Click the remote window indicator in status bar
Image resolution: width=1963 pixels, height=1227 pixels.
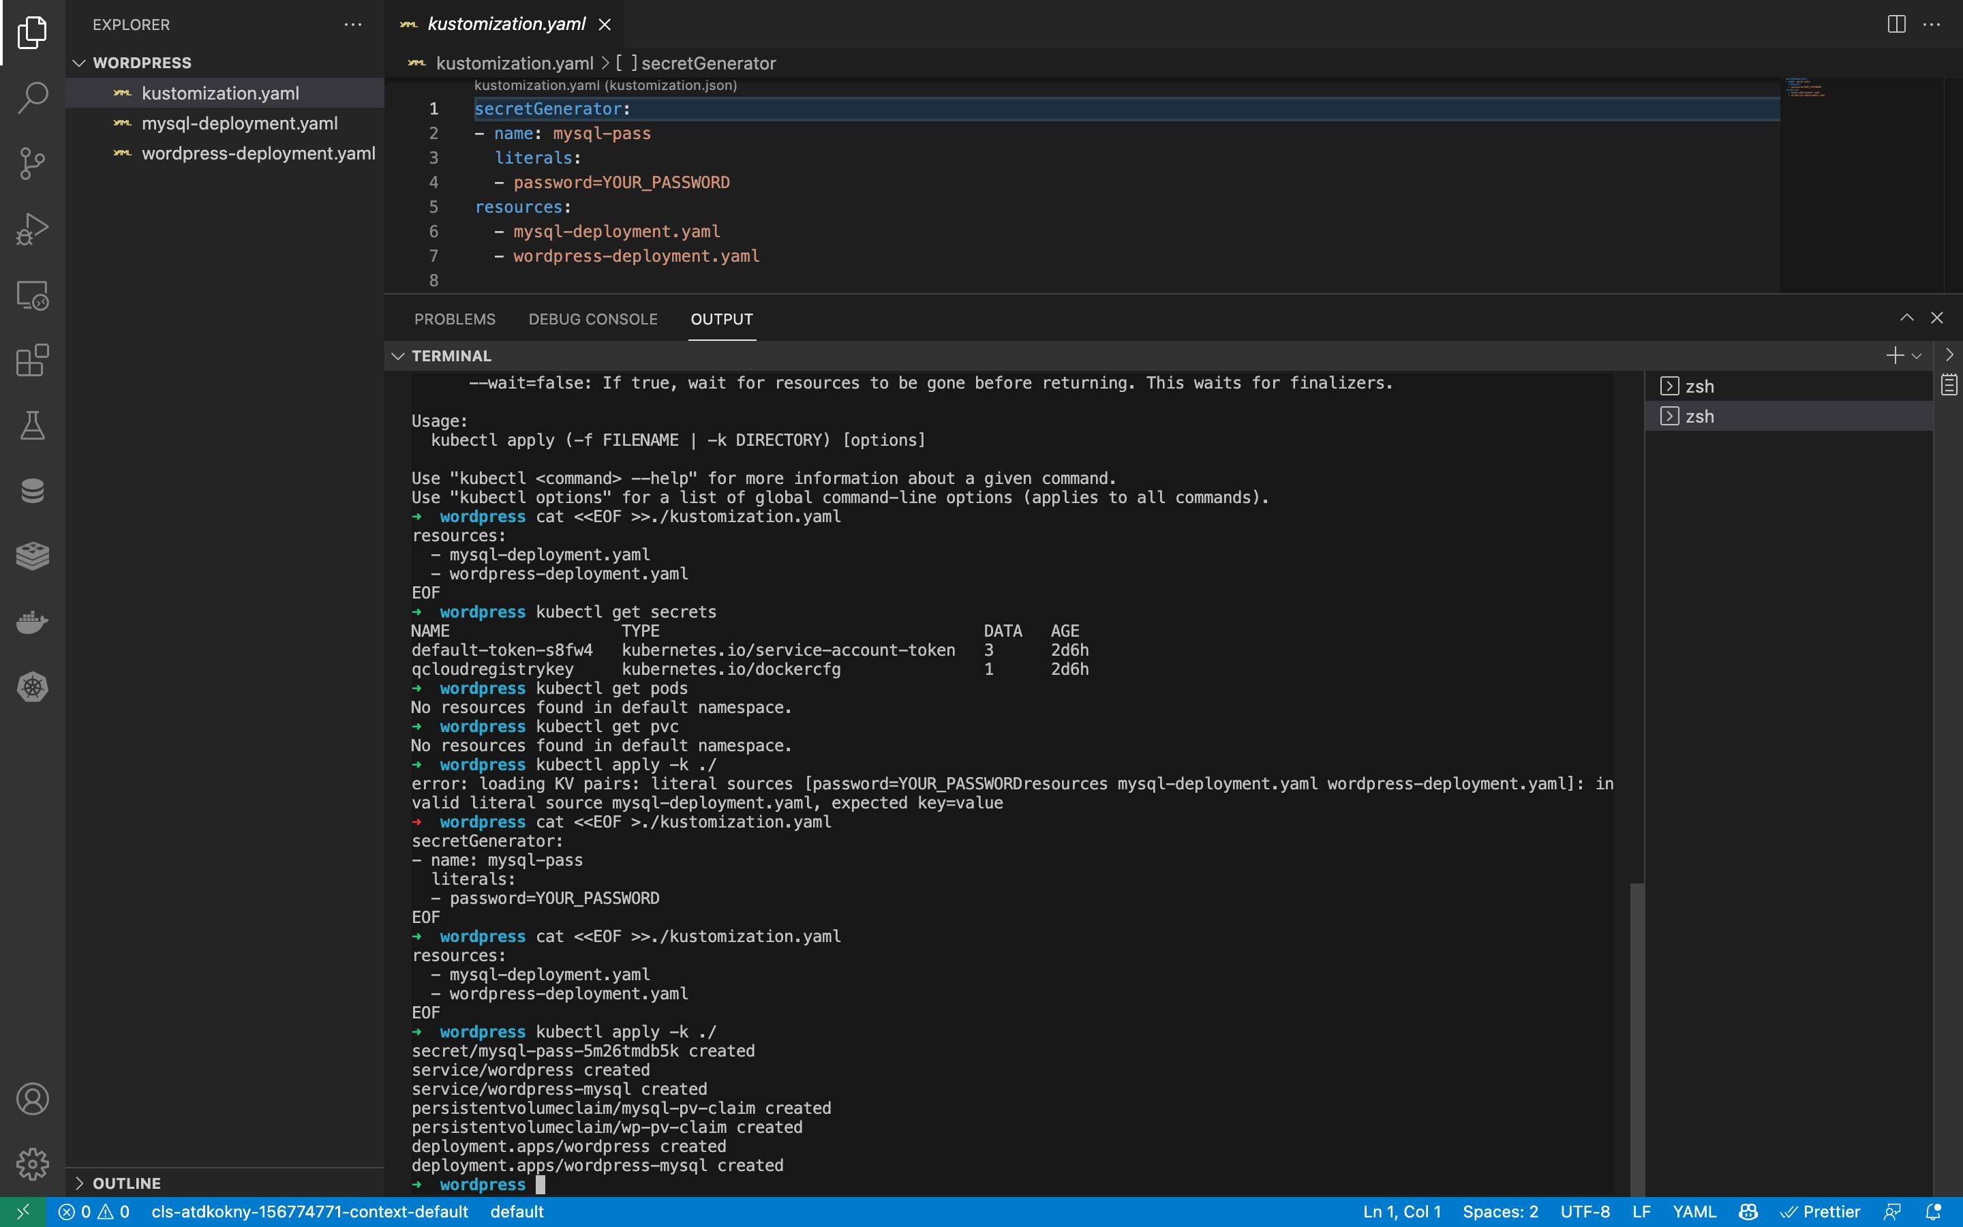(x=22, y=1211)
